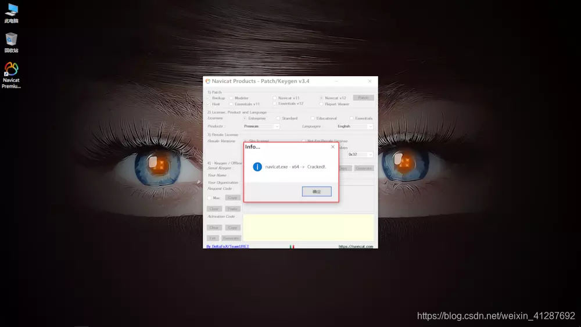Launch the Navicat Premium desktop shortcut
Image resolution: width=581 pixels, height=327 pixels.
tap(11, 76)
